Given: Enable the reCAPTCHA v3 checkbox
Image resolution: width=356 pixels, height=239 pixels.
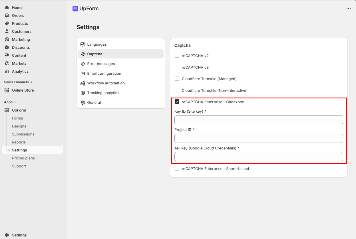Looking at the screenshot, I should click(x=177, y=67).
